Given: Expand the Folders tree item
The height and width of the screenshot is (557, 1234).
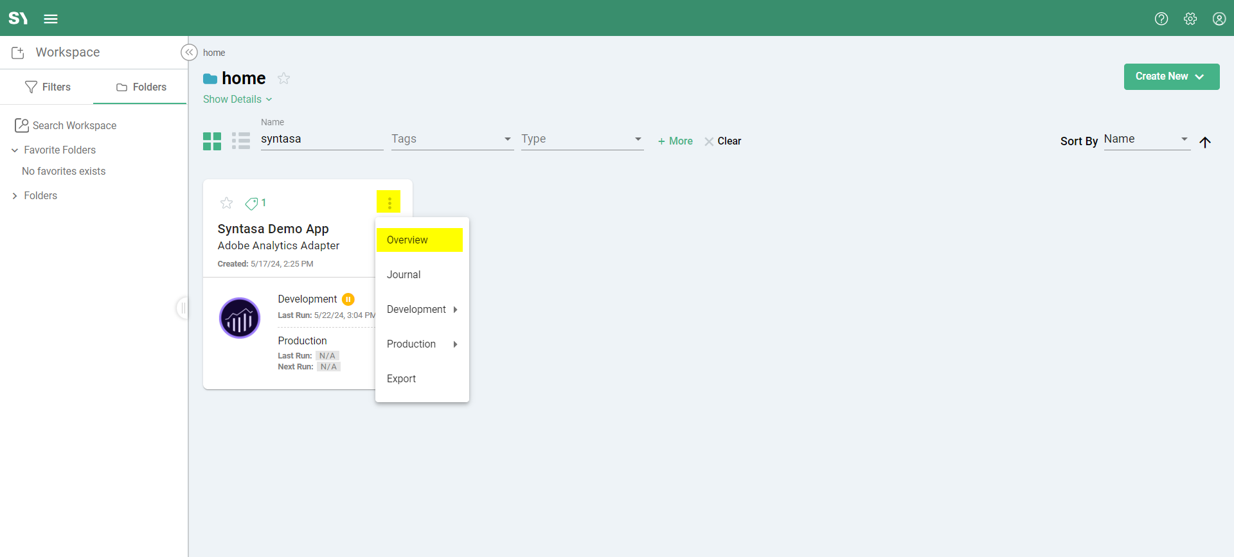Looking at the screenshot, I should 15,196.
